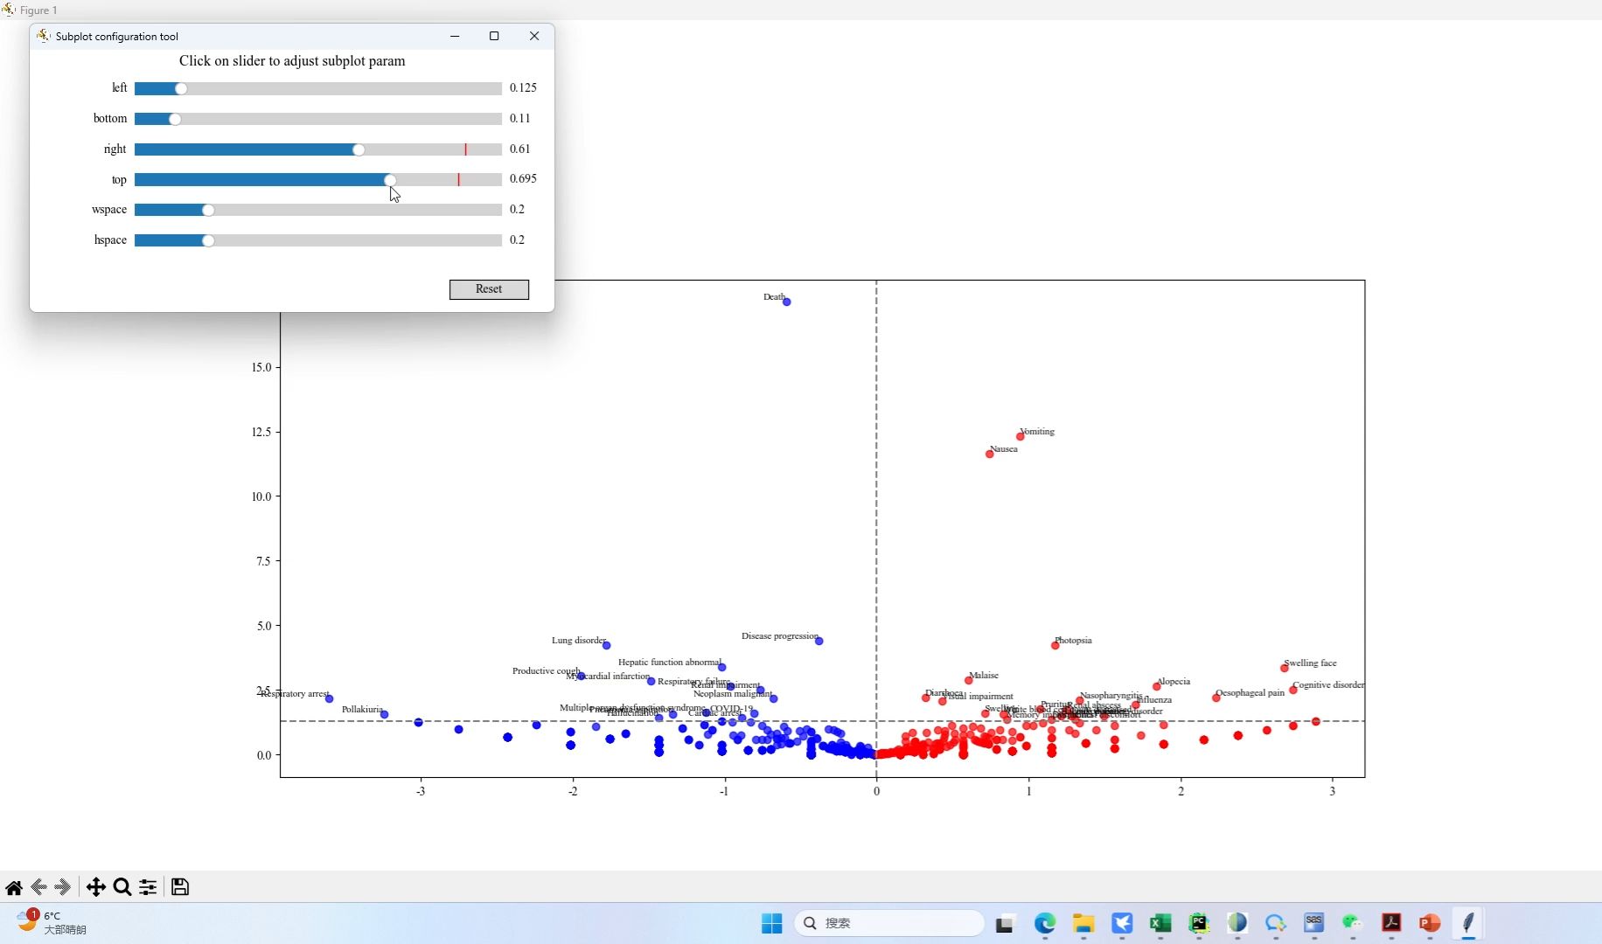Save the figure with disk icon
Viewport: 1602px width, 944px height.
(180, 887)
